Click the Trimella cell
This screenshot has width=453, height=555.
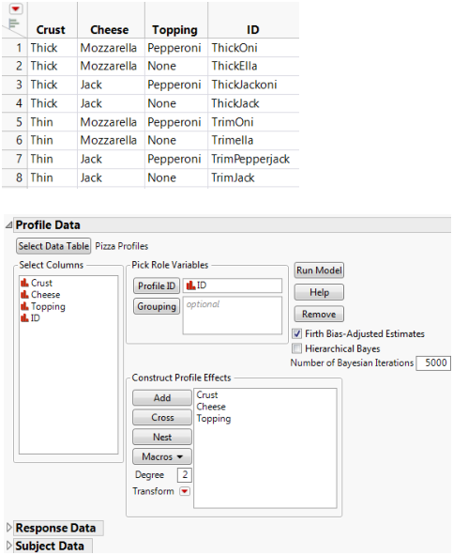[233, 140]
